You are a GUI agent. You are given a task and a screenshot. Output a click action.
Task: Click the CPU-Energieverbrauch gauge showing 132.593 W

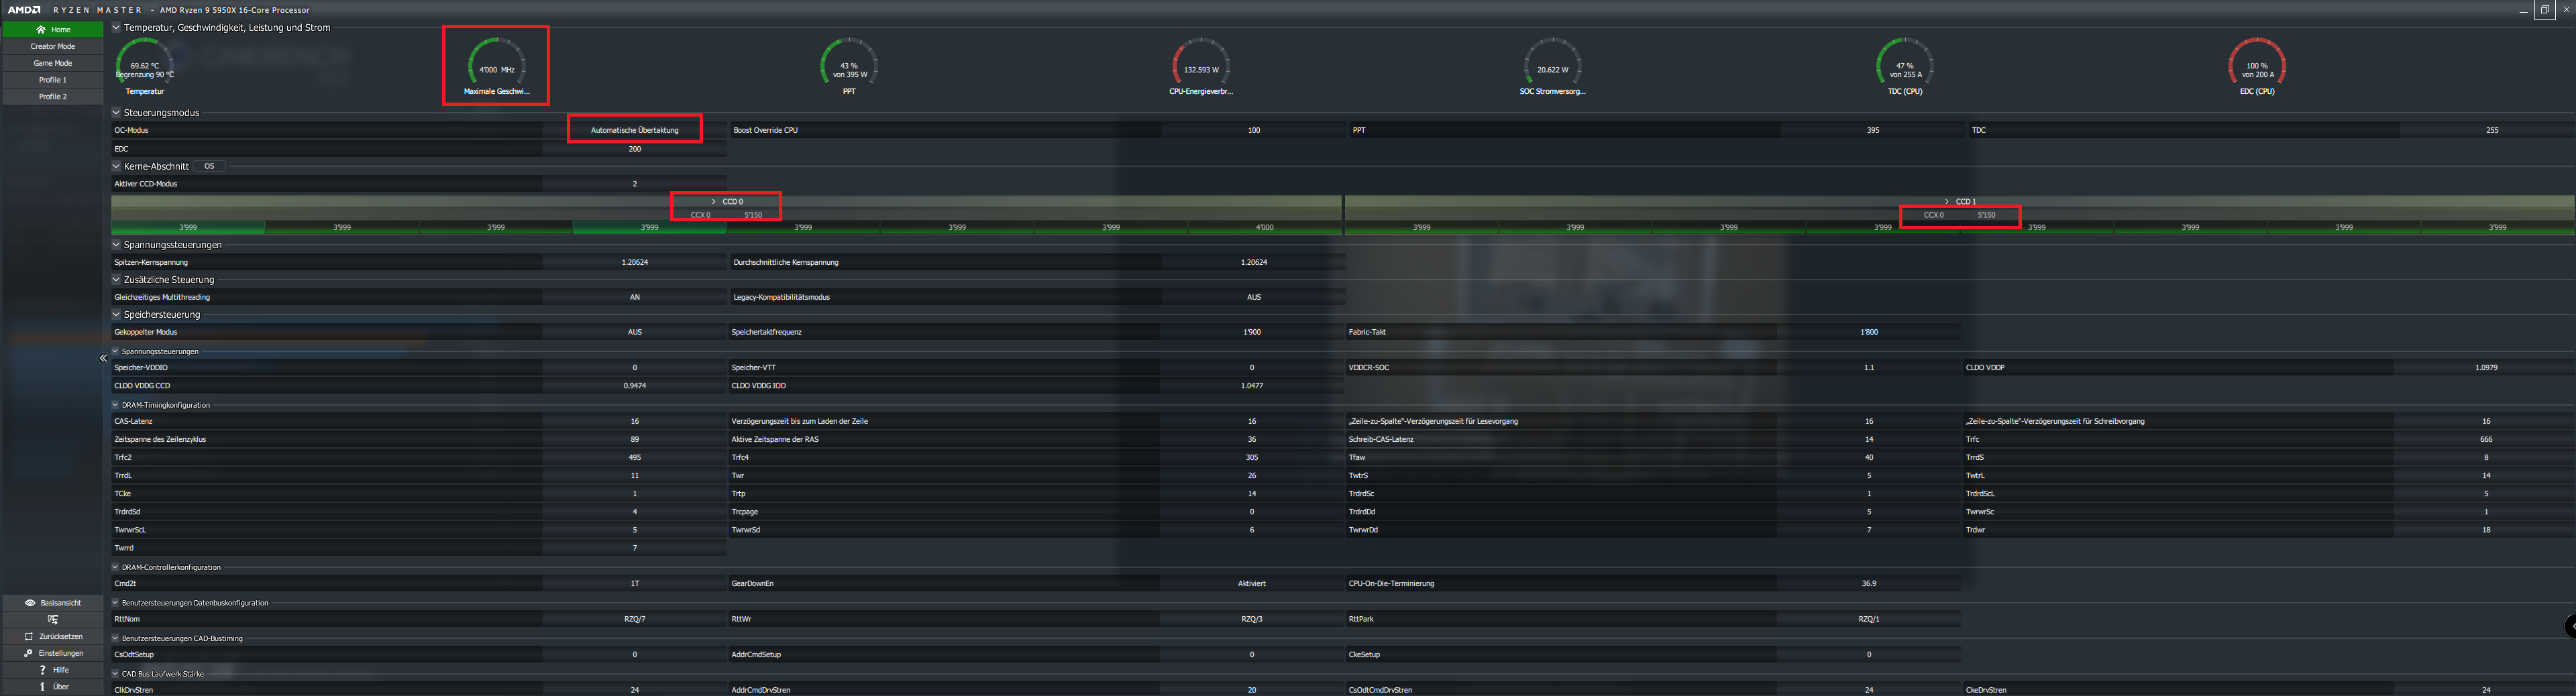[1201, 67]
